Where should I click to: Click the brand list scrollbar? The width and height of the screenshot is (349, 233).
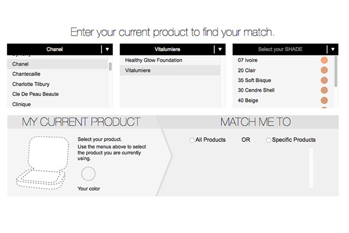click(x=110, y=66)
